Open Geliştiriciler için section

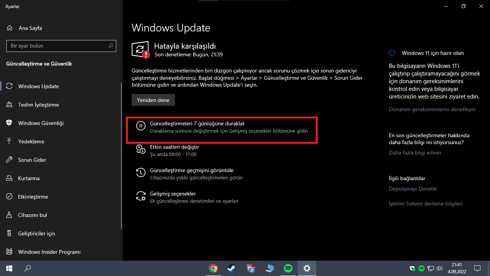(x=61, y=233)
